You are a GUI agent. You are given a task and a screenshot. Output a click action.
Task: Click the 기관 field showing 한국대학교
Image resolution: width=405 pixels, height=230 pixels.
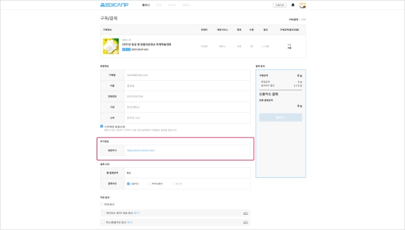pyautogui.click(x=187, y=107)
